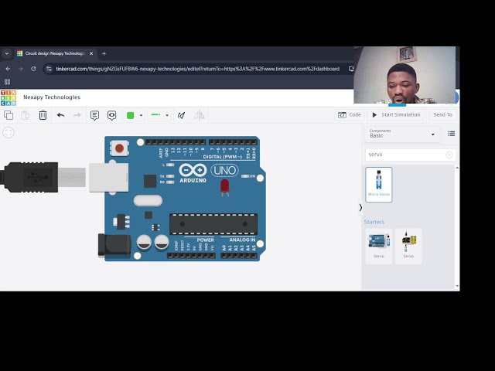Select the Micro Servo component

(x=379, y=185)
